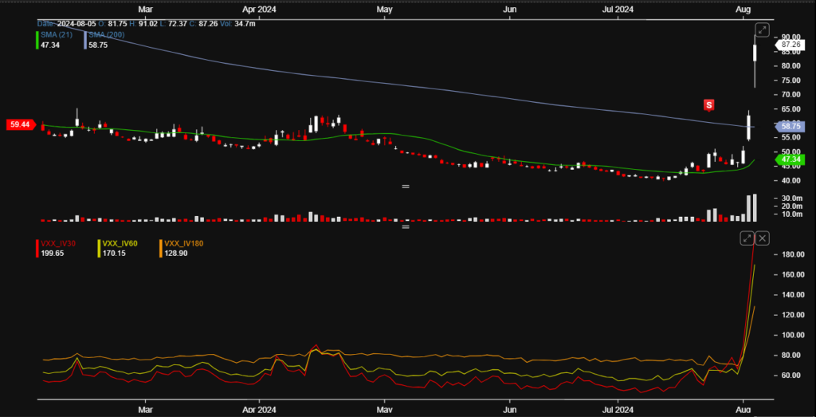Select the SMA (200) indicator label

tap(107, 35)
